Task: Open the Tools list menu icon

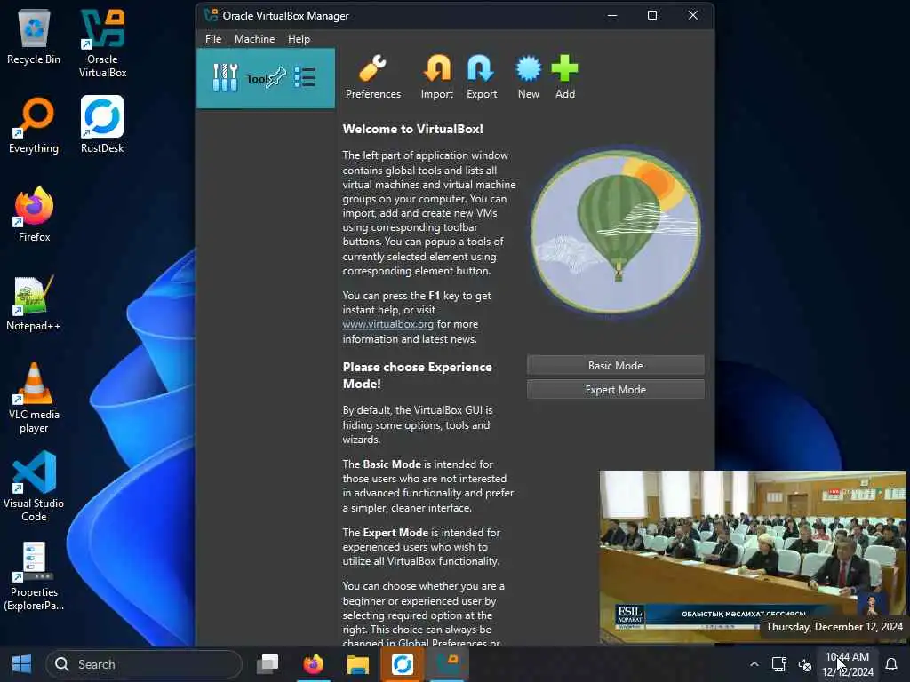Action: click(305, 77)
